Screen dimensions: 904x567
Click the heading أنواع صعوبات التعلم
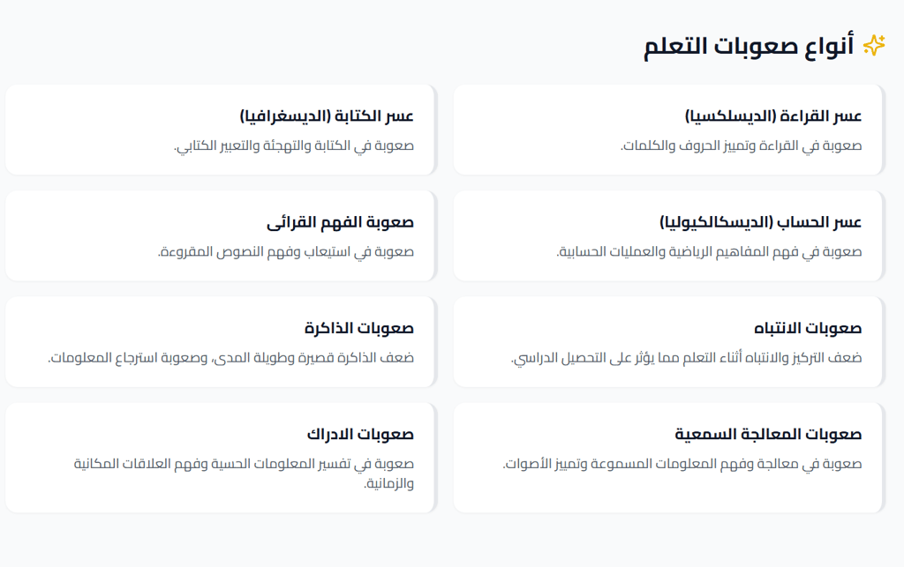[x=749, y=46]
